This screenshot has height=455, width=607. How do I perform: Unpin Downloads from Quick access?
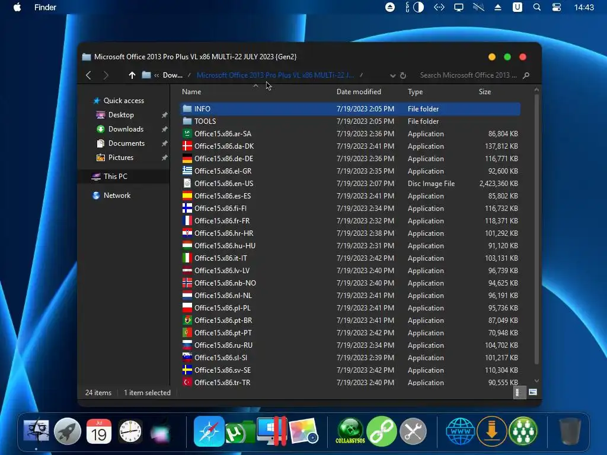click(165, 129)
